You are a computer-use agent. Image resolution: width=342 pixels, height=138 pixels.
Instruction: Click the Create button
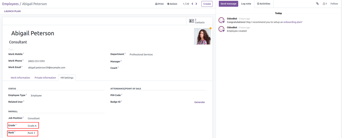click(x=207, y=4)
